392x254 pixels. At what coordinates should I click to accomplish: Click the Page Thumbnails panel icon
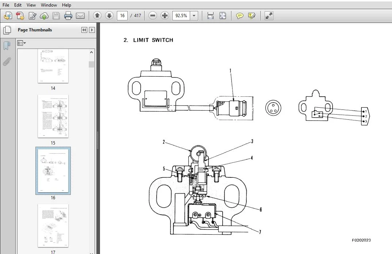tap(7, 30)
